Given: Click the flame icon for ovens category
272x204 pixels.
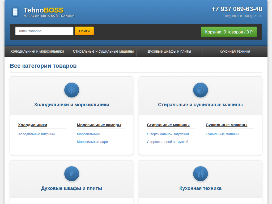Looking at the screenshot, I should coord(72,174).
